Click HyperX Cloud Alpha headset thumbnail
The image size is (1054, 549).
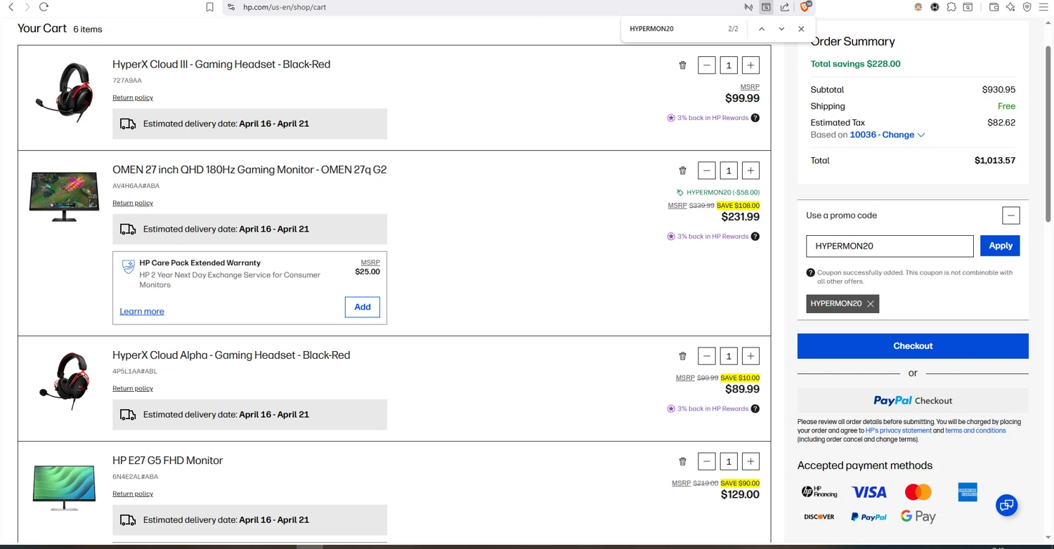[x=64, y=383]
